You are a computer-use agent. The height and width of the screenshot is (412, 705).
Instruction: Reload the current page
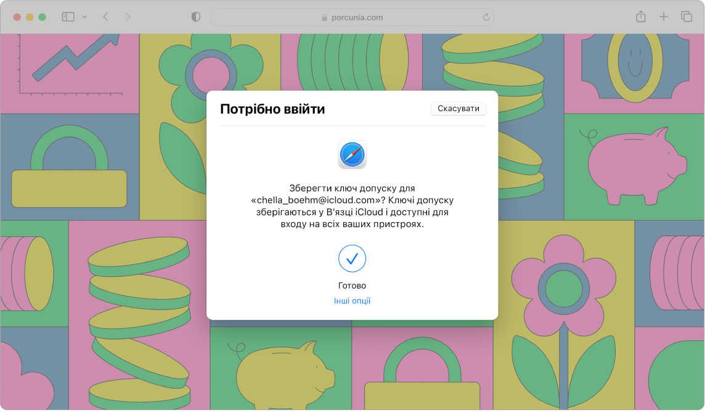tap(486, 17)
